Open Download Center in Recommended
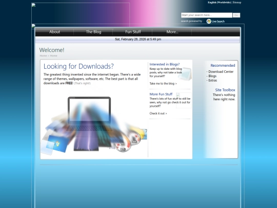This screenshot has height=208, width=277. click(x=221, y=71)
